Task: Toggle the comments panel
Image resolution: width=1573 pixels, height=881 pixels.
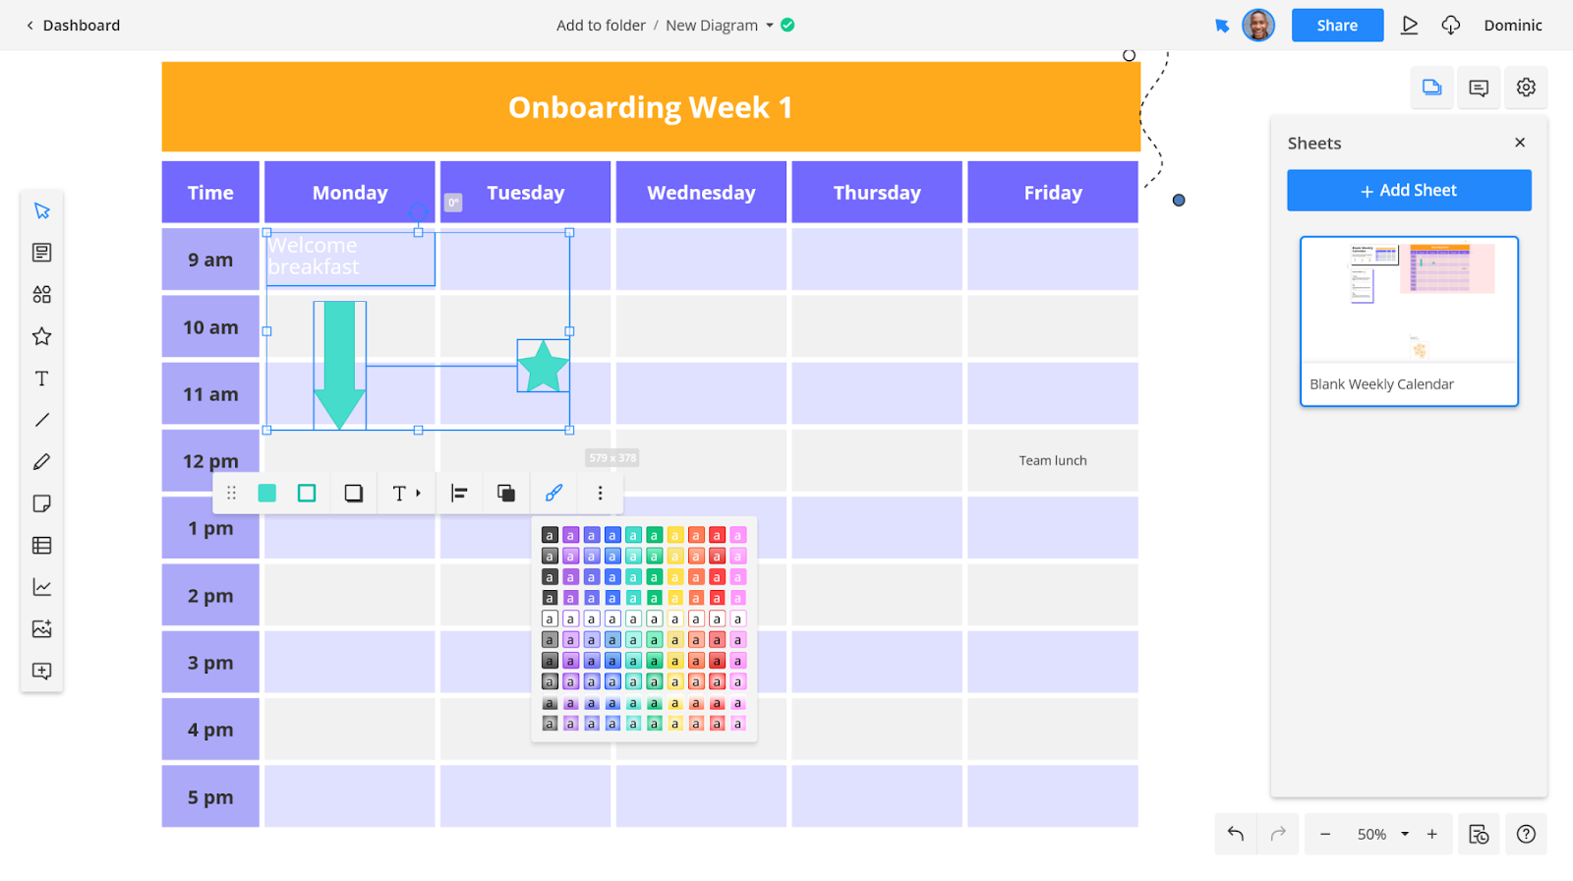Action: [x=1479, y=88]
